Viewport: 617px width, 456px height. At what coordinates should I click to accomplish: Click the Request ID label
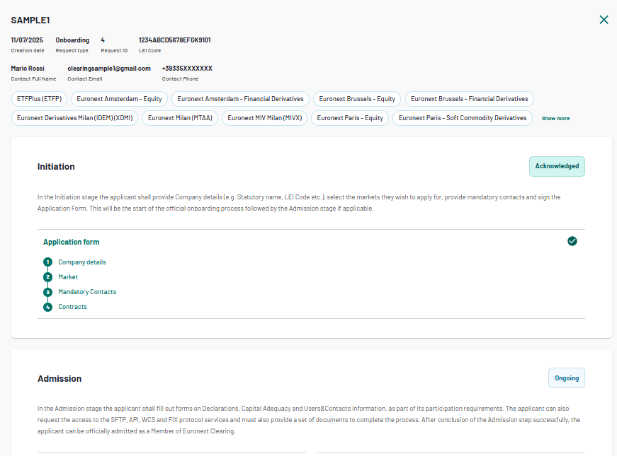114,51
